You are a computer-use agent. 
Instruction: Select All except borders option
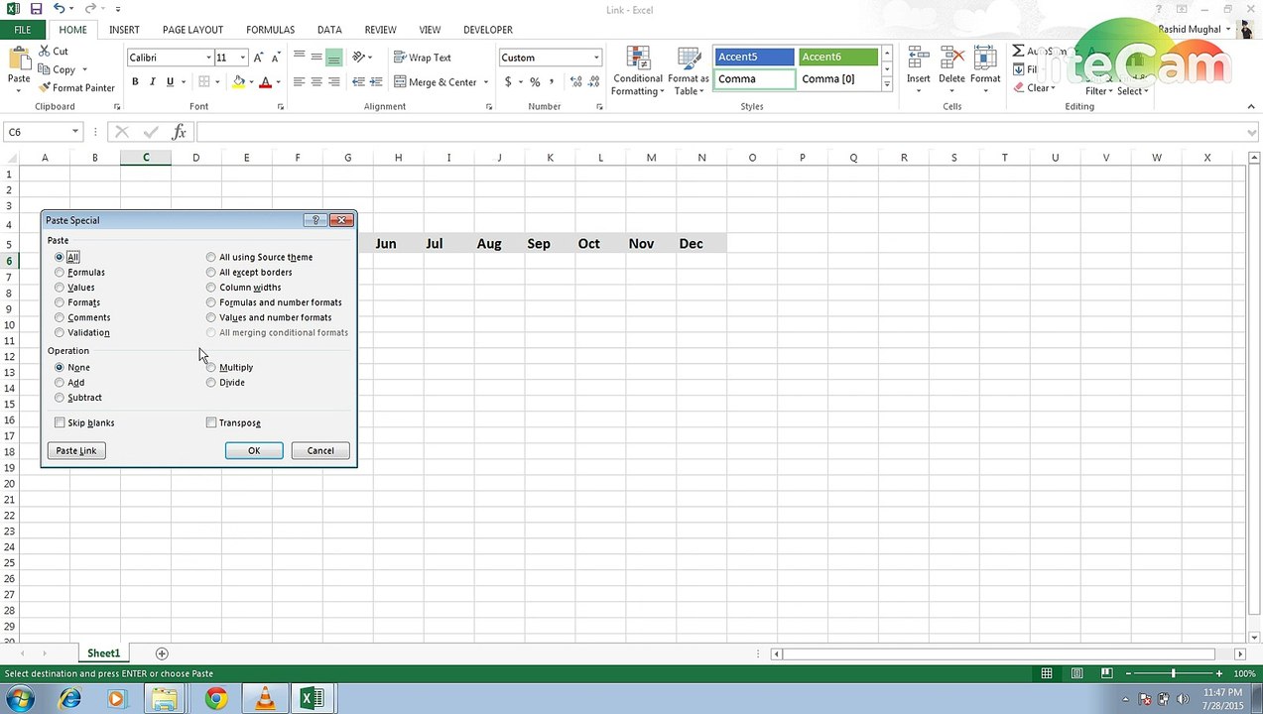(x=211, y=272)
